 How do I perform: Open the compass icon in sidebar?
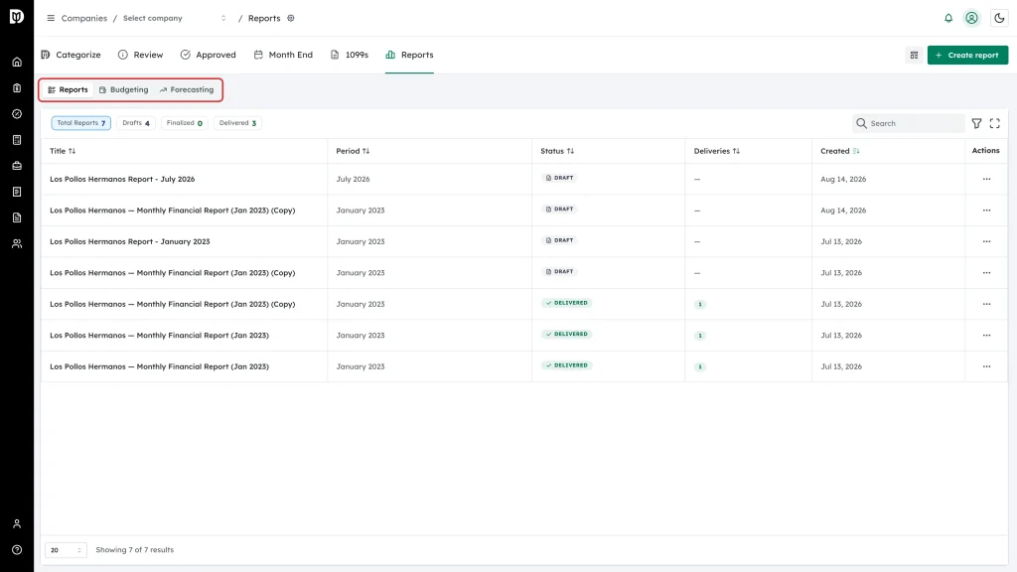coord(17,114)
